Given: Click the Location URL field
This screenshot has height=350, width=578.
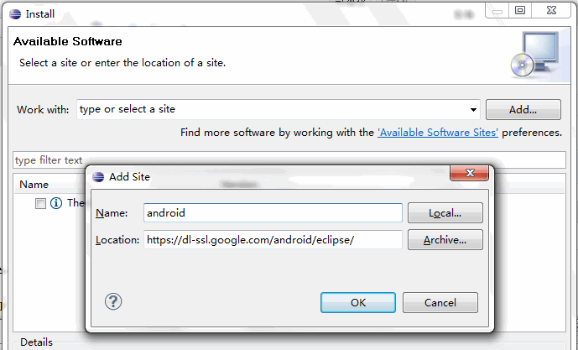Looking at the screenshot, I should coord(273,240).
